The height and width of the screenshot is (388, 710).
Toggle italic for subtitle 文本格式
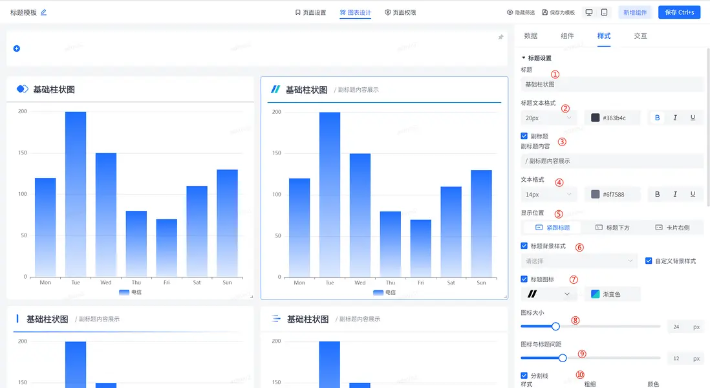click(674, 194)
